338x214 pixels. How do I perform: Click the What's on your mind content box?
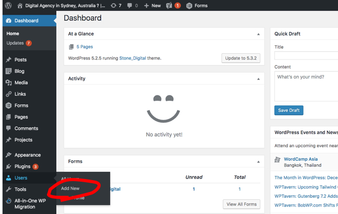coord(306,86)
